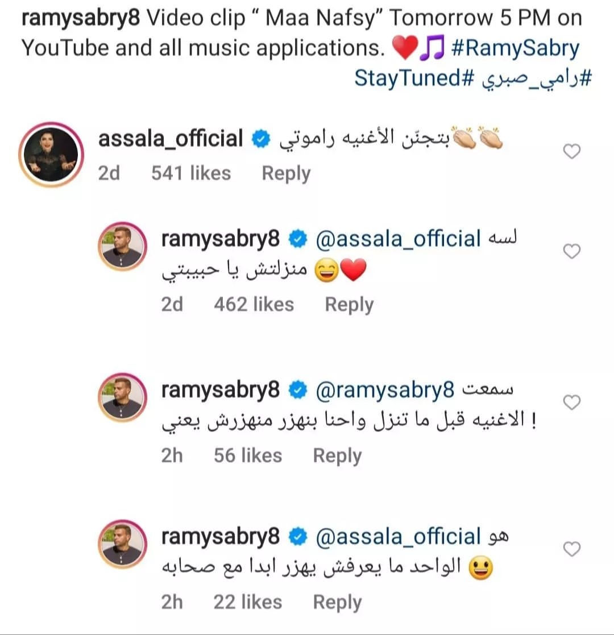614x635 pixels.
Task: Reply to assala_official's comment
Action: click(286, 173)
